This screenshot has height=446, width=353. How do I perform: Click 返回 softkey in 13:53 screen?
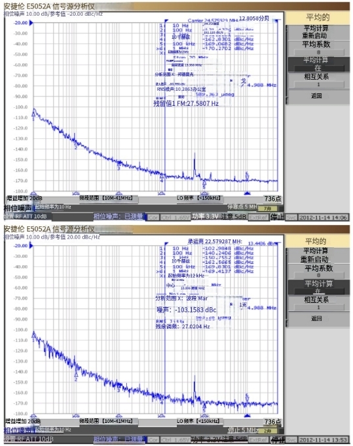point(318,319)
